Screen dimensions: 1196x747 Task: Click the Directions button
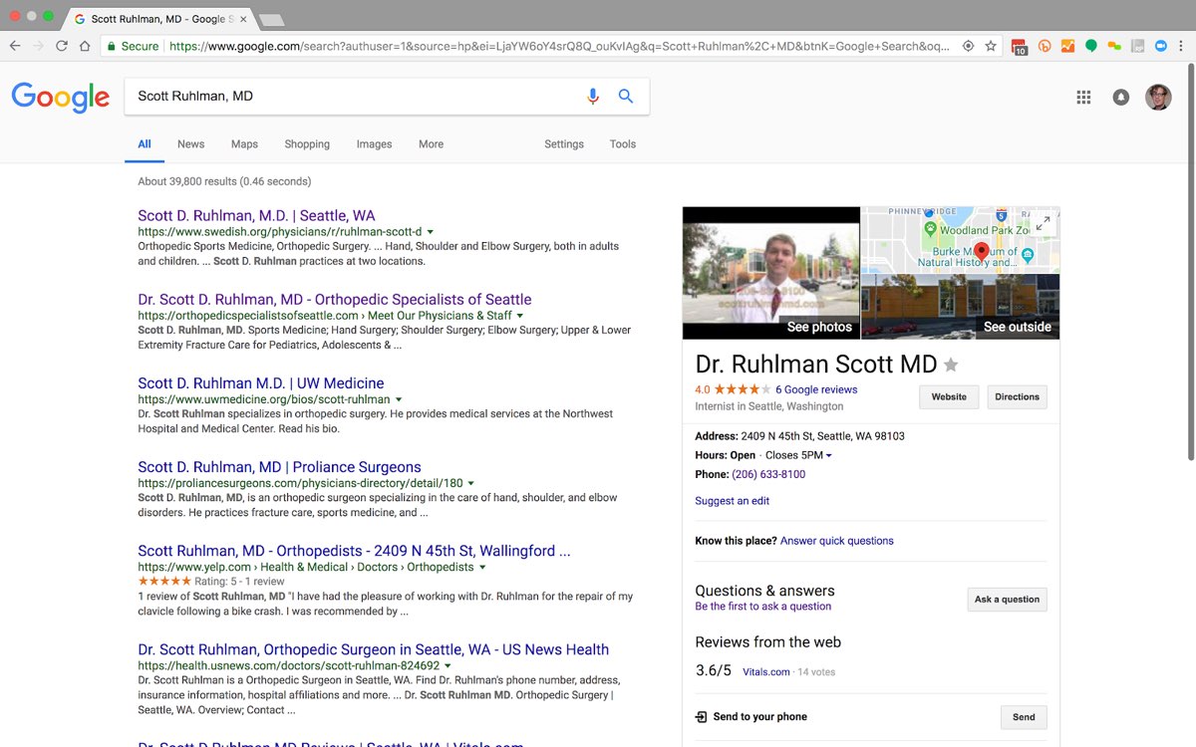point(1017,396)
